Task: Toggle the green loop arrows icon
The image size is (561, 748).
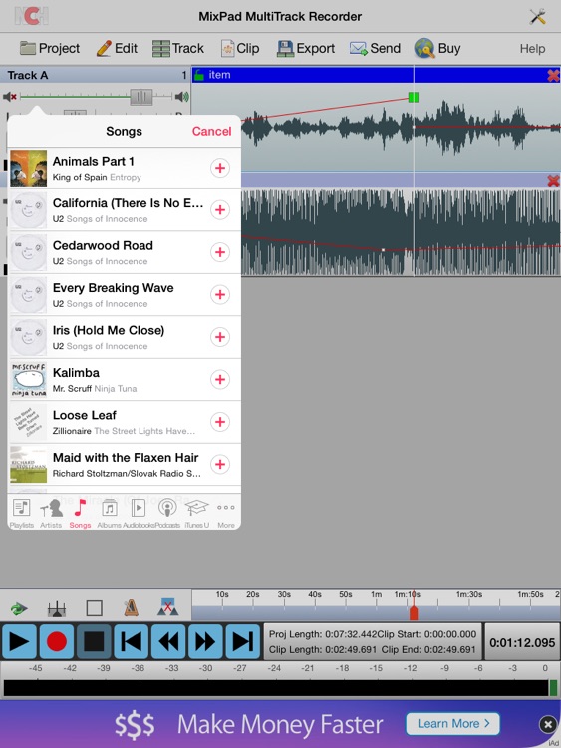Action: (x=19, y=608)
